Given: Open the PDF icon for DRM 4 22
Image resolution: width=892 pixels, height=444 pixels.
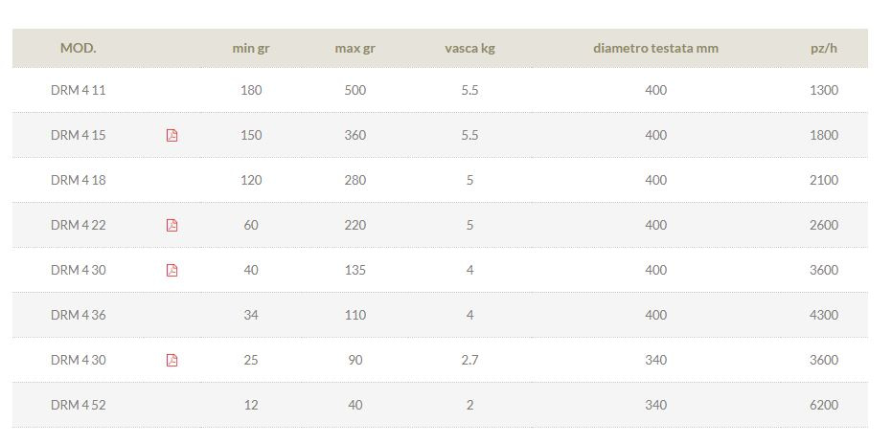Looking at the screenshot, I should [172, 225].
